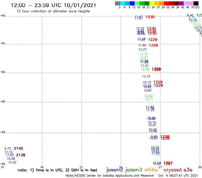Click the time label 1229 beside 10.13

point(158,82)
